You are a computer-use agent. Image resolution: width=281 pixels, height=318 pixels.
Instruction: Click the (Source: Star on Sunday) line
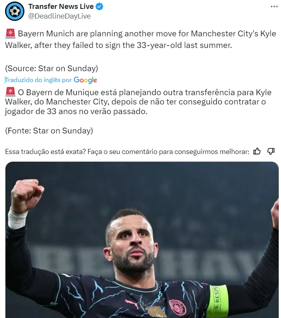point(51,68)
